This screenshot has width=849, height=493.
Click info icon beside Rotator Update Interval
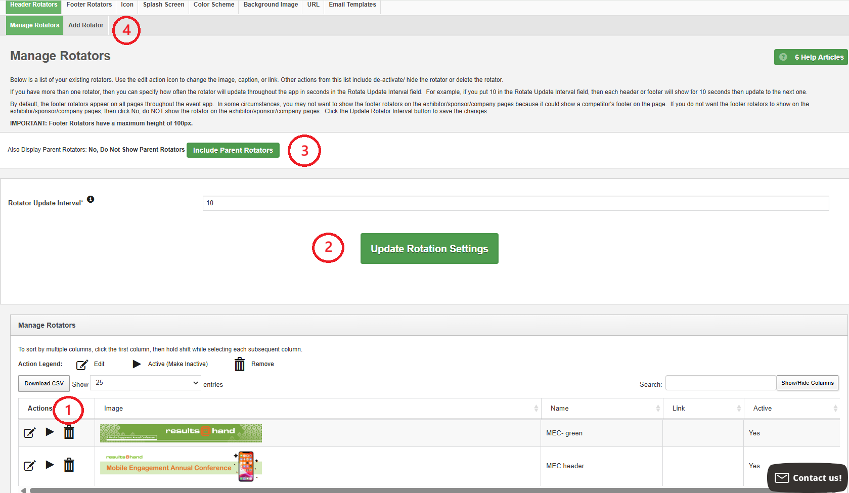click(x=91, y=199)
